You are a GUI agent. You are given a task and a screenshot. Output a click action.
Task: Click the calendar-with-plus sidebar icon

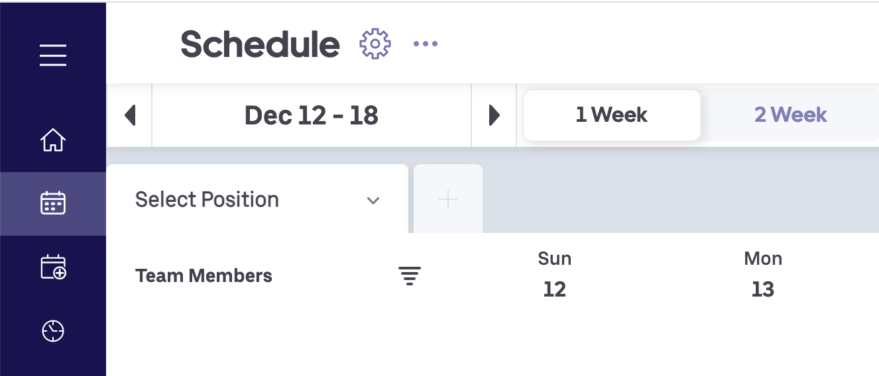coord(53,267)
